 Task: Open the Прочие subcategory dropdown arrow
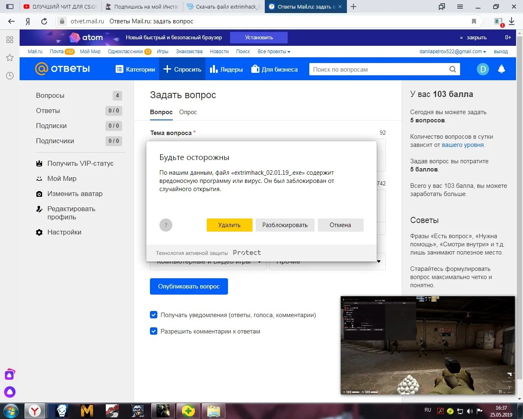tap(379, 261)
